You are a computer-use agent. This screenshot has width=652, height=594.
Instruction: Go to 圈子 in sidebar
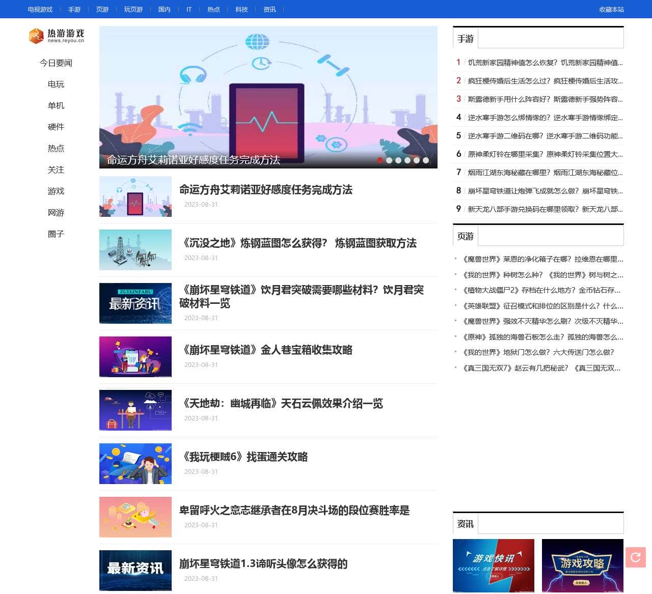click(x=56, y=234)
